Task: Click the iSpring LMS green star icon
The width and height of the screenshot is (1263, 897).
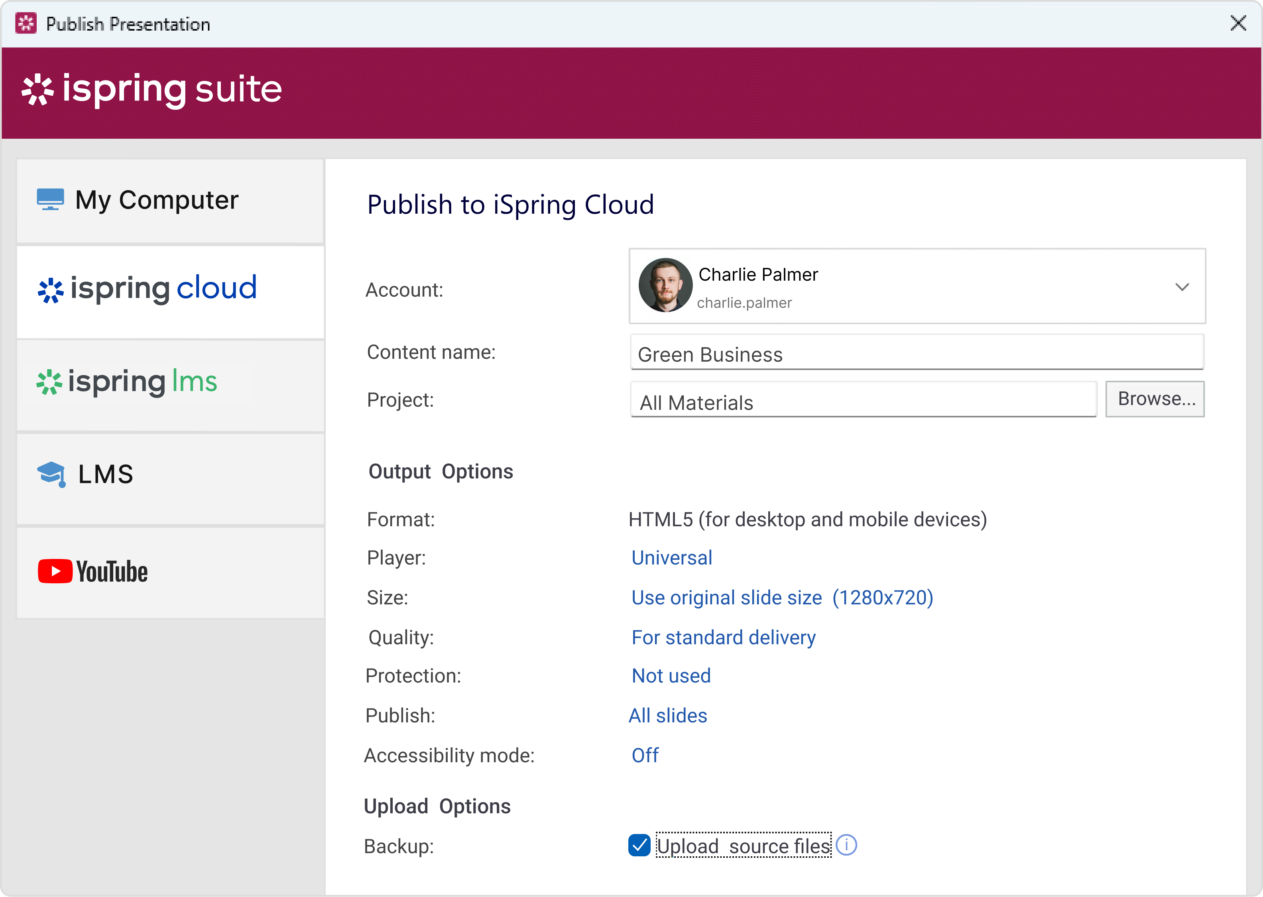Action: point(49,382)
